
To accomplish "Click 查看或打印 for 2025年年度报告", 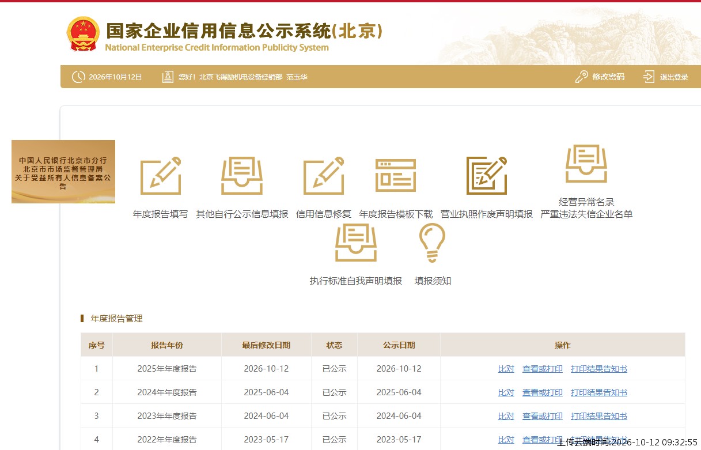I will tap(543, 369).
